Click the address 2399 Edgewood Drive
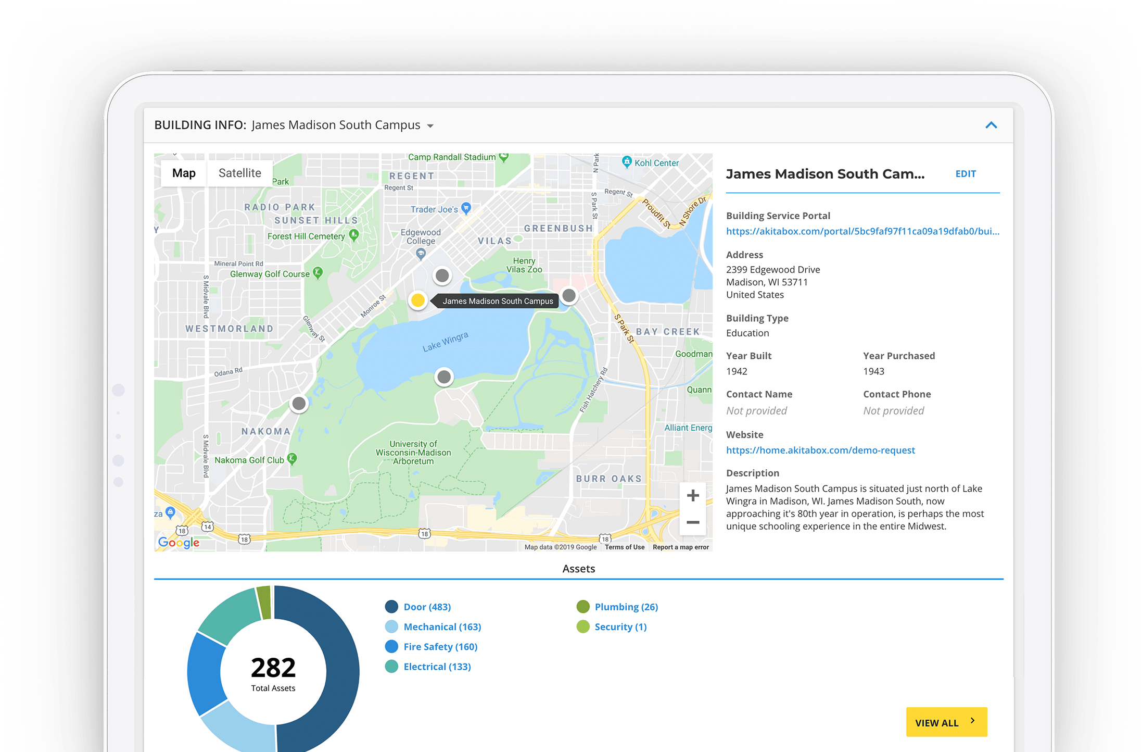The height and width of the screenshot is (752, 1142). (773, 270)
